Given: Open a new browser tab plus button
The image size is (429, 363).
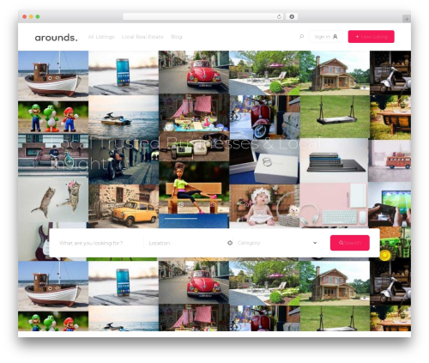Looking at the screenshot, I should [407, 19].
